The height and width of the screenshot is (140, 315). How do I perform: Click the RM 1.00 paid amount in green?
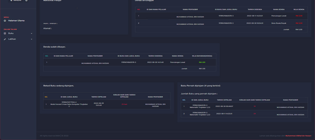coord(202,62)
